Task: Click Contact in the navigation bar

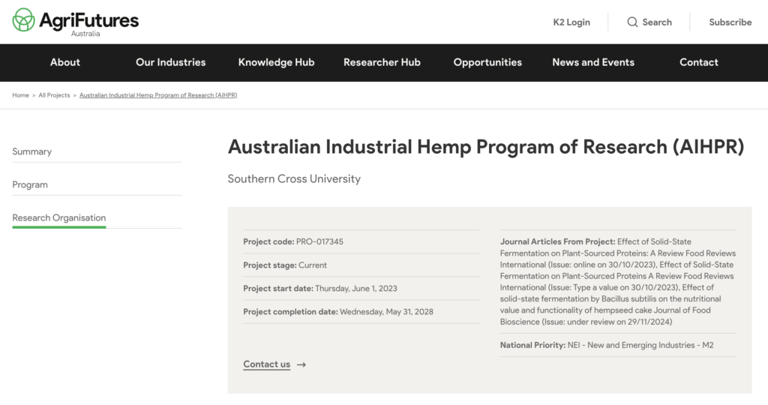Action: coord(699,62)
